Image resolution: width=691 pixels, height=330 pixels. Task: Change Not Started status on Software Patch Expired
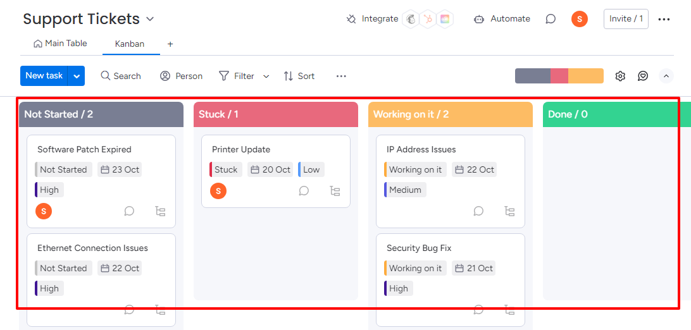pyautogui.click(x=63, y=170)
